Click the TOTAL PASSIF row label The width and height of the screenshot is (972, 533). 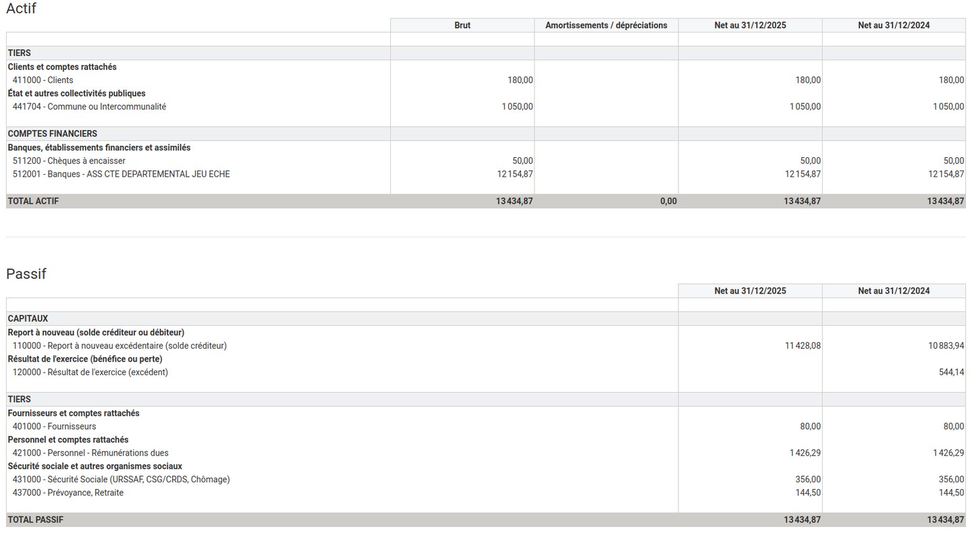pos(35,520)
